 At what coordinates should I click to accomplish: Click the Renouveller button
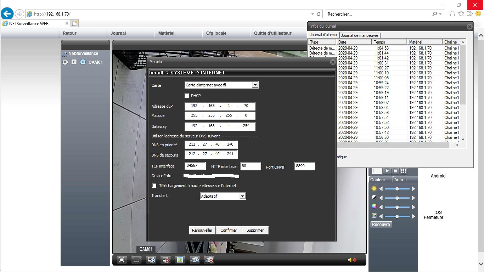(x=202, y=230)
